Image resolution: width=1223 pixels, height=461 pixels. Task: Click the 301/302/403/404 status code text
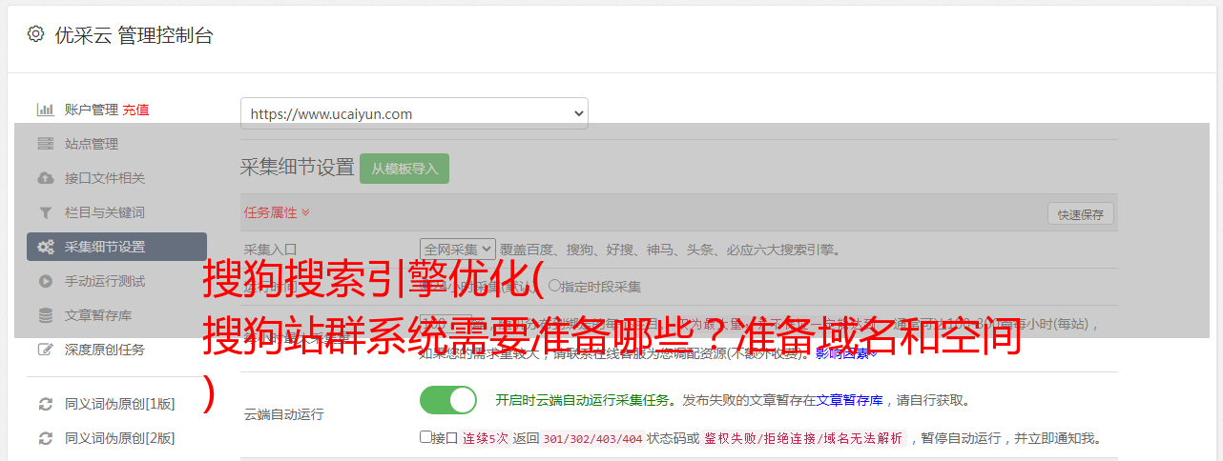tap(591, 438)
